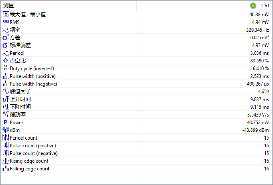Select the dBm antenna icon
The image size is (273, 185).
click(6, 130)
